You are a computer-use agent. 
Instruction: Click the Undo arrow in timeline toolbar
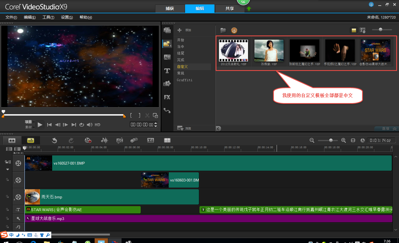(x=54, y=140)
